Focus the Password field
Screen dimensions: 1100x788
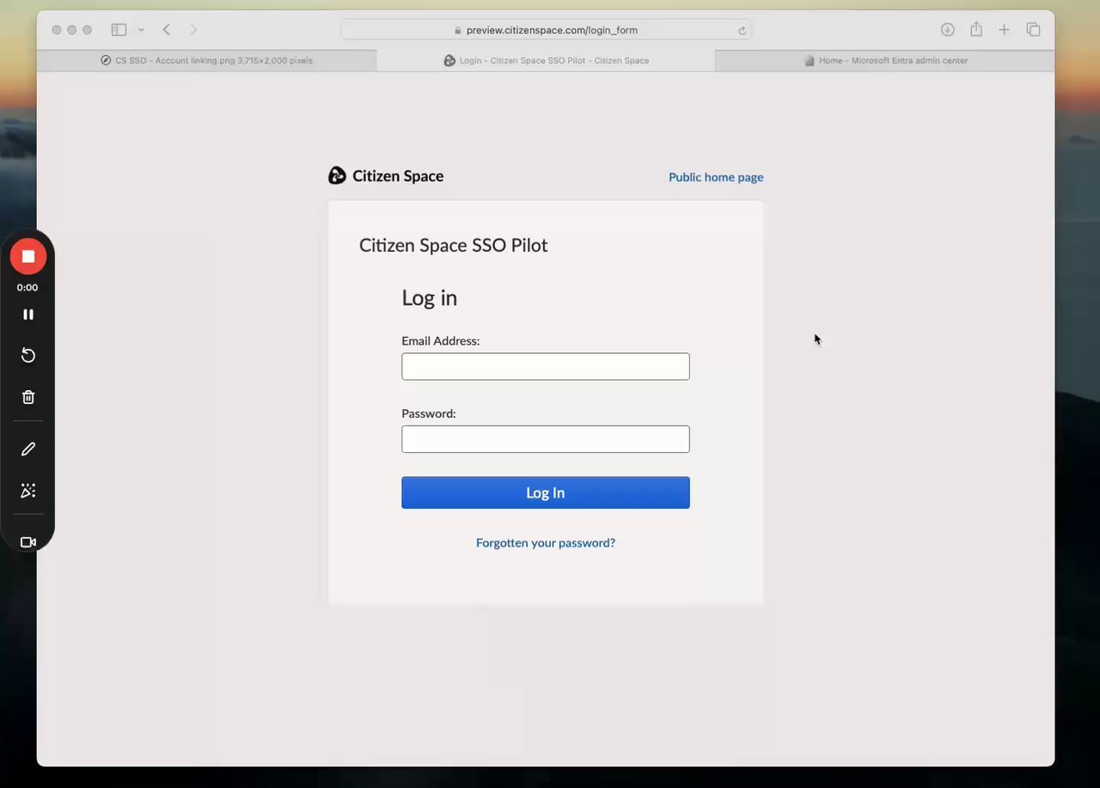click(546, 439)
